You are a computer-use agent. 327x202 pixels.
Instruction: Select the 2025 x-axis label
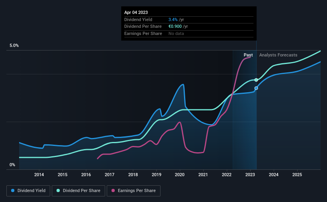[x=297, y=175]
